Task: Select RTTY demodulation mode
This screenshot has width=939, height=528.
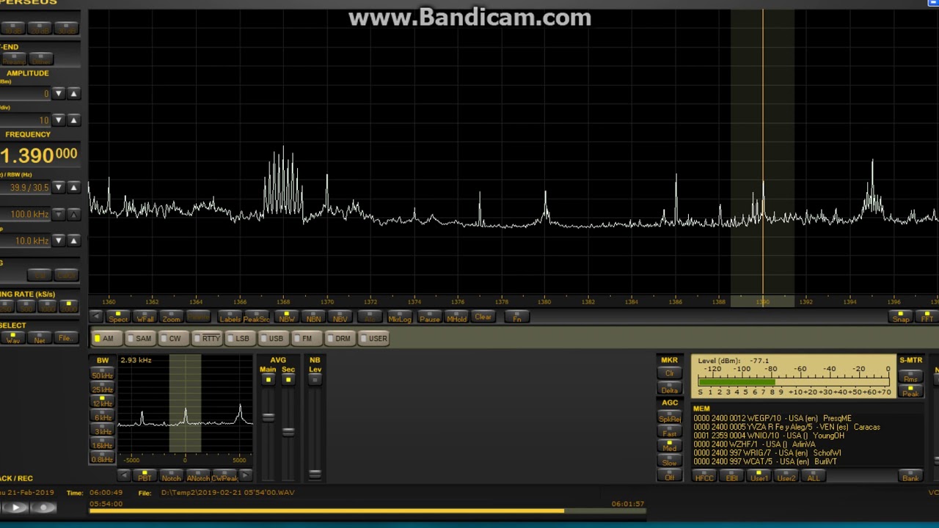Action: click(207, 338)
